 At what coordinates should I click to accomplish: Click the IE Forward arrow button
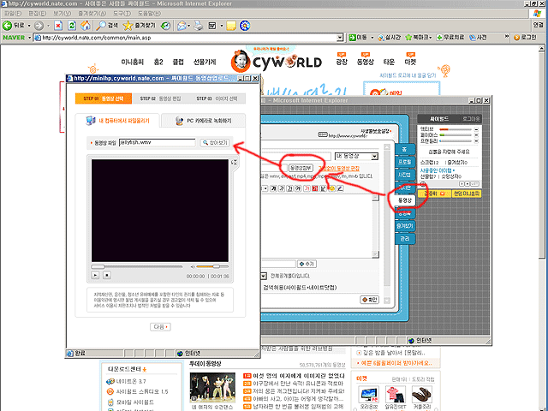[39, 26]
